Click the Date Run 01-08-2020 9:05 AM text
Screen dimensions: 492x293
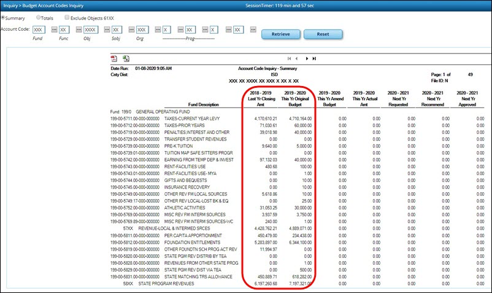tap(141, 68)
